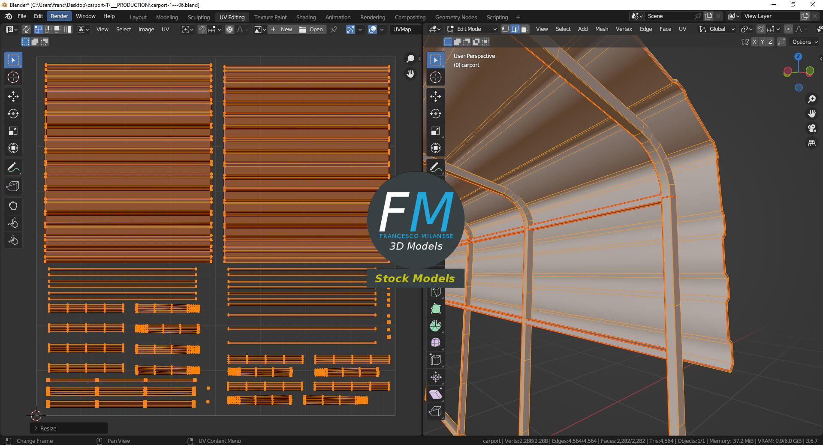
Task: Select the Rotate tool in 3D viewport
Action: pos(436,114)
